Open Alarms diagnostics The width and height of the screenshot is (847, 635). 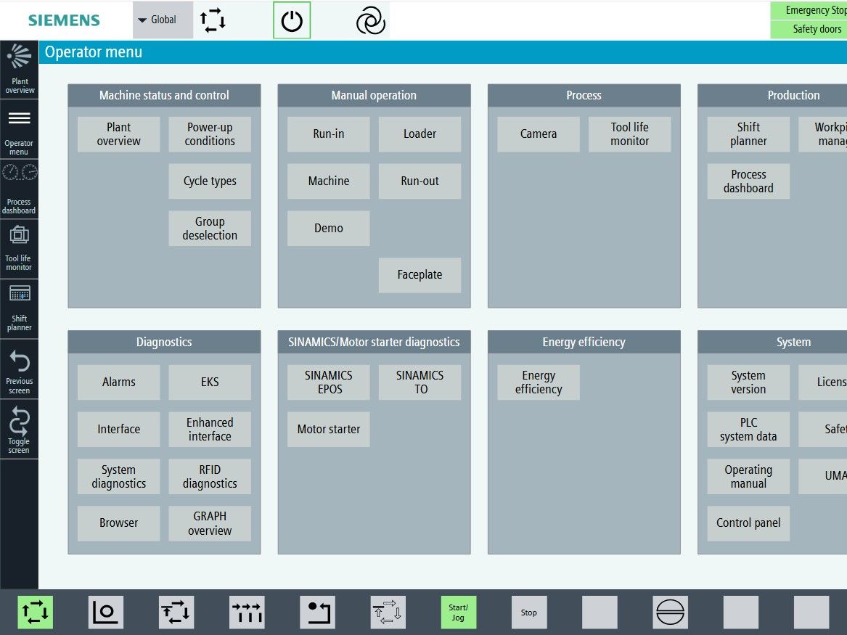119,382
